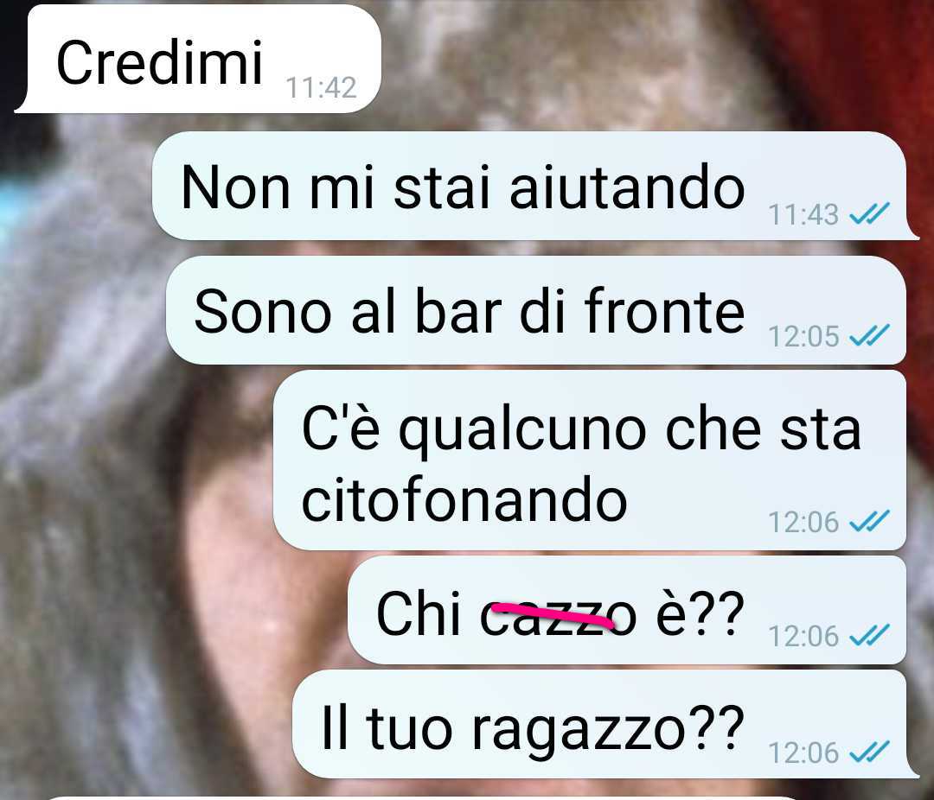Tap the 'Sono al bar di fronte' message

click(x=536, y=310)
